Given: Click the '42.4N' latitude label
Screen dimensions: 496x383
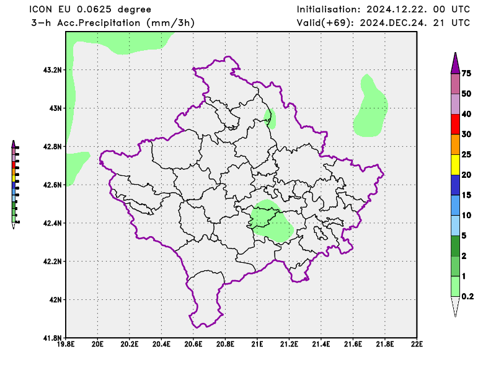Looking at the screenshot, I should (53, 223).
